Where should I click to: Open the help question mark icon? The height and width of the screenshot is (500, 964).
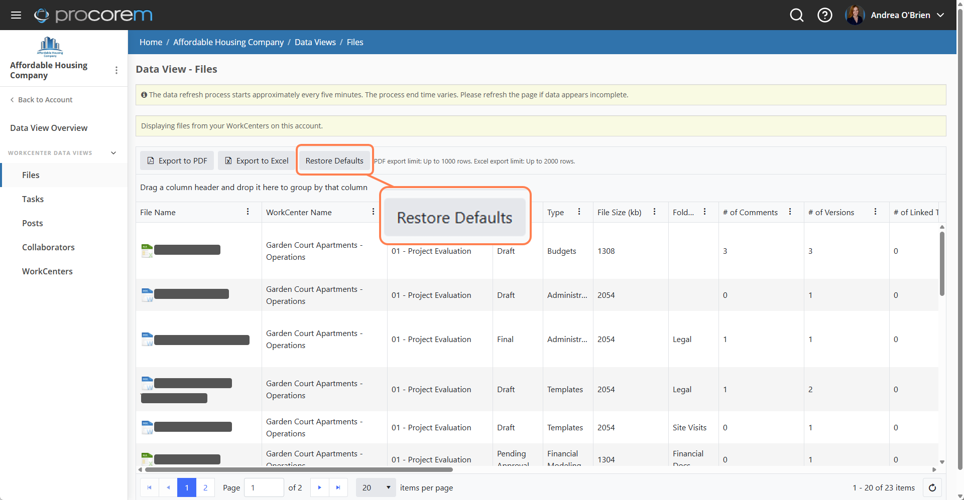[x=825, y=15]
